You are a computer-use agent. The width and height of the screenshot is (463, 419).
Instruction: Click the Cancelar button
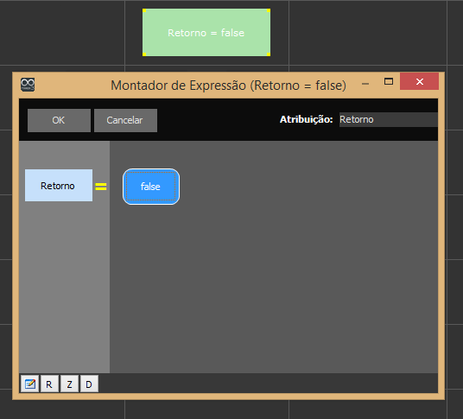pos(125,120)
